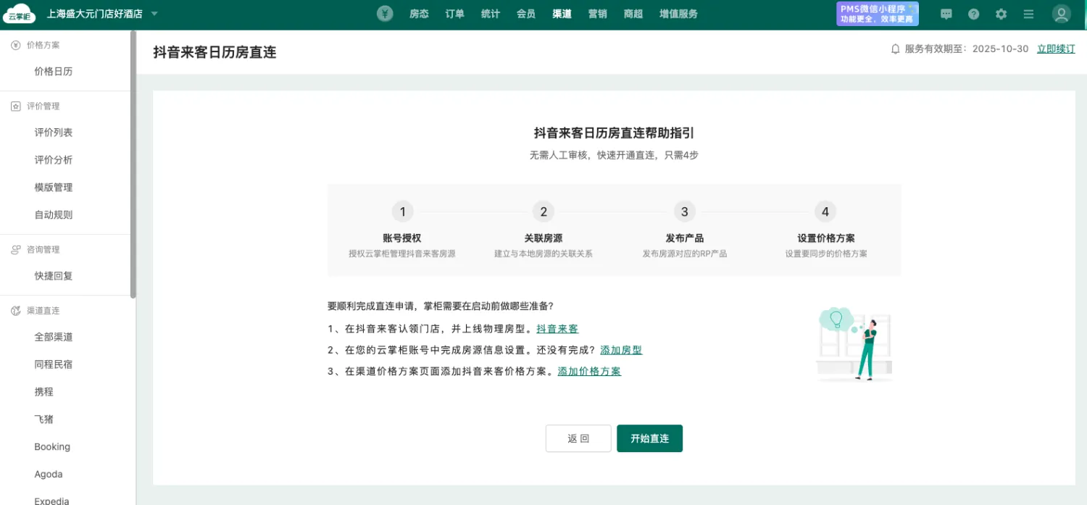Follow the 添加房型 link
The image size is (1087, 505).
point(621,350)
